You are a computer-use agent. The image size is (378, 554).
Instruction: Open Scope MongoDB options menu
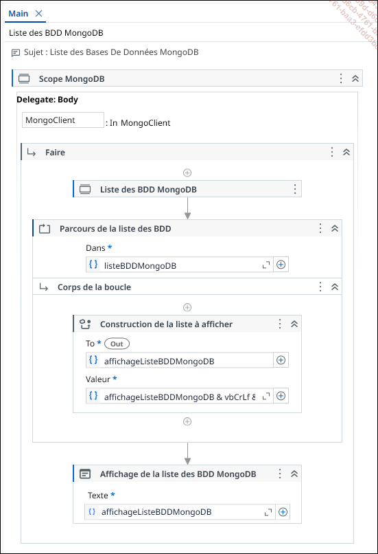point(341,78)
